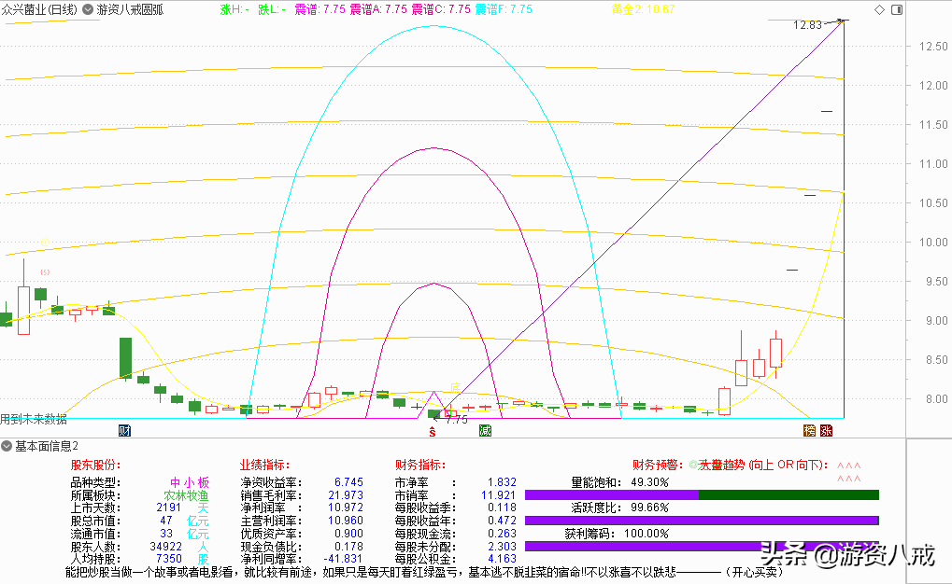
Task: Click the 活跃度比 99.66% progress bar
Action: [x=702, y=521]
